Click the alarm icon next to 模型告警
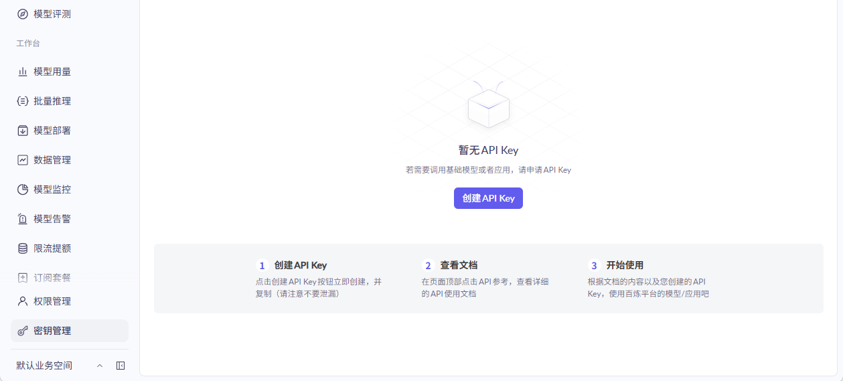The width and height of the screenshot is (843, 381). coord(23,219)
